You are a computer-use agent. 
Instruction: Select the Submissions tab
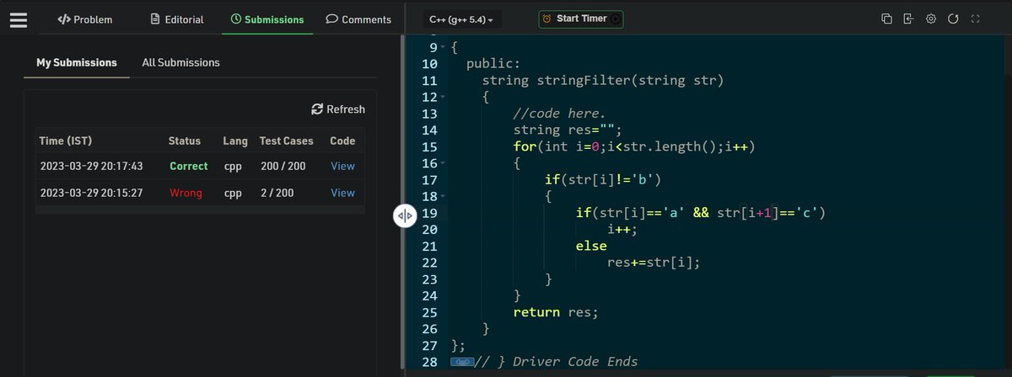(267, 19)
